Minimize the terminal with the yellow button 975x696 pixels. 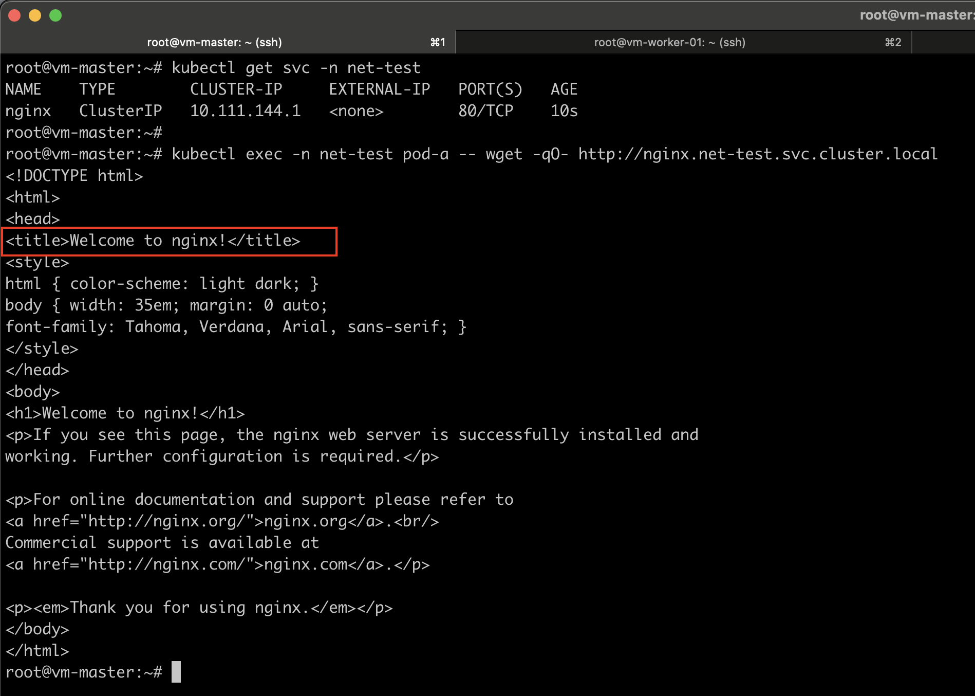pyautogui.click(x=35, y=15)
